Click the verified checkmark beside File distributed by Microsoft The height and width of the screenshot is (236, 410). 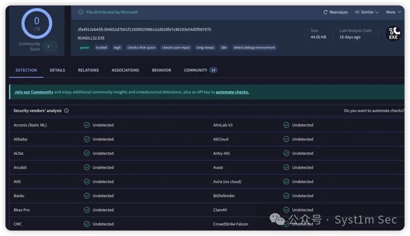point(81,12)
